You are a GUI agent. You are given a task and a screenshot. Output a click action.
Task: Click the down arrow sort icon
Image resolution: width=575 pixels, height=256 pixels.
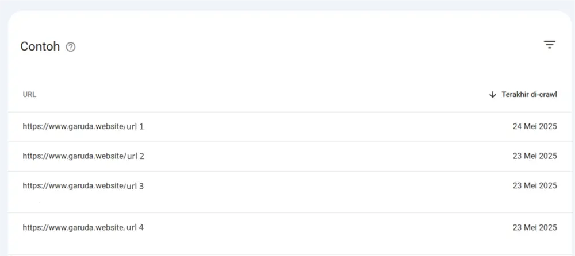(493, 95)
